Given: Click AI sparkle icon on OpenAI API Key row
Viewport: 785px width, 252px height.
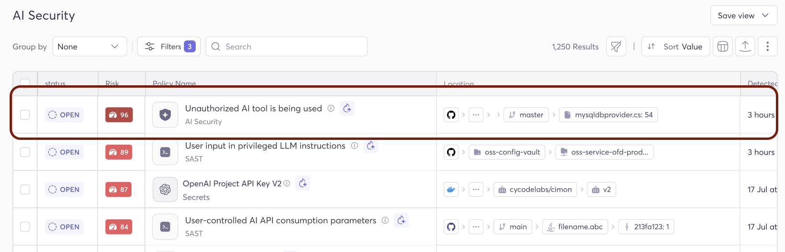Looking at the screenshot, I should (x=303, y=183).
